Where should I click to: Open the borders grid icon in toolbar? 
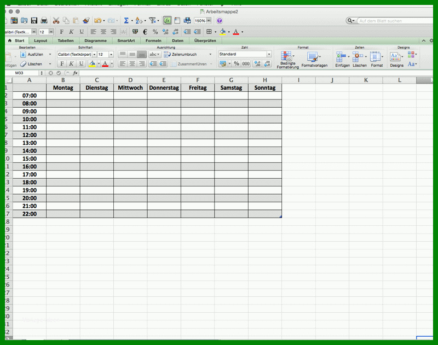click(209, 32)
